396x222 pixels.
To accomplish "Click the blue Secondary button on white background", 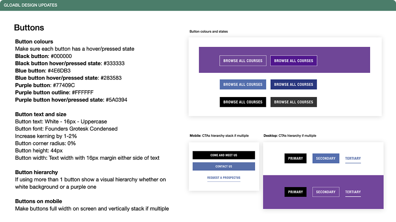I will (325, 158).
